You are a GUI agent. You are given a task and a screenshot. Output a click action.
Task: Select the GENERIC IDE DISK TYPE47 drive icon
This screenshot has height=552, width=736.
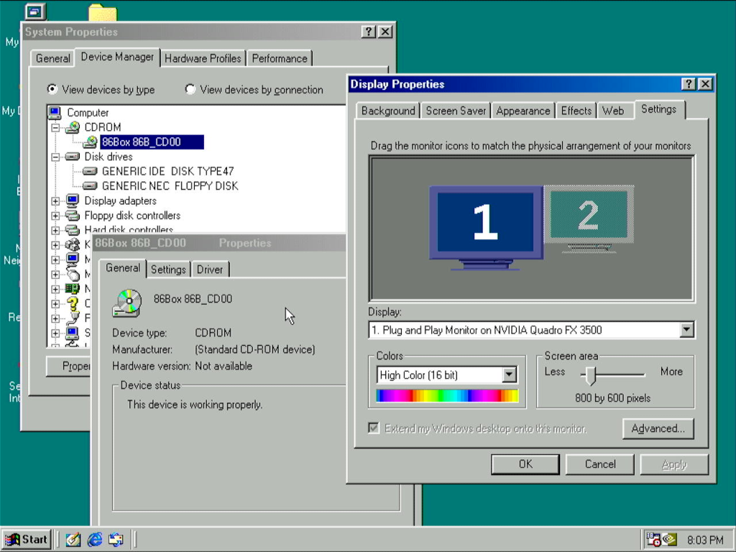[90, 171]
